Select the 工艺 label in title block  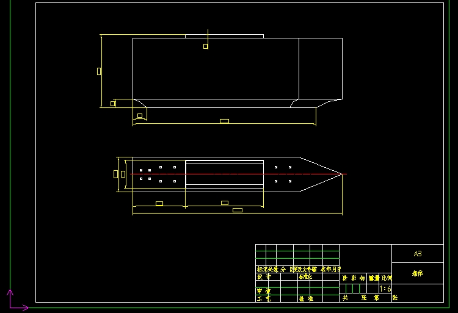point(264,299)
